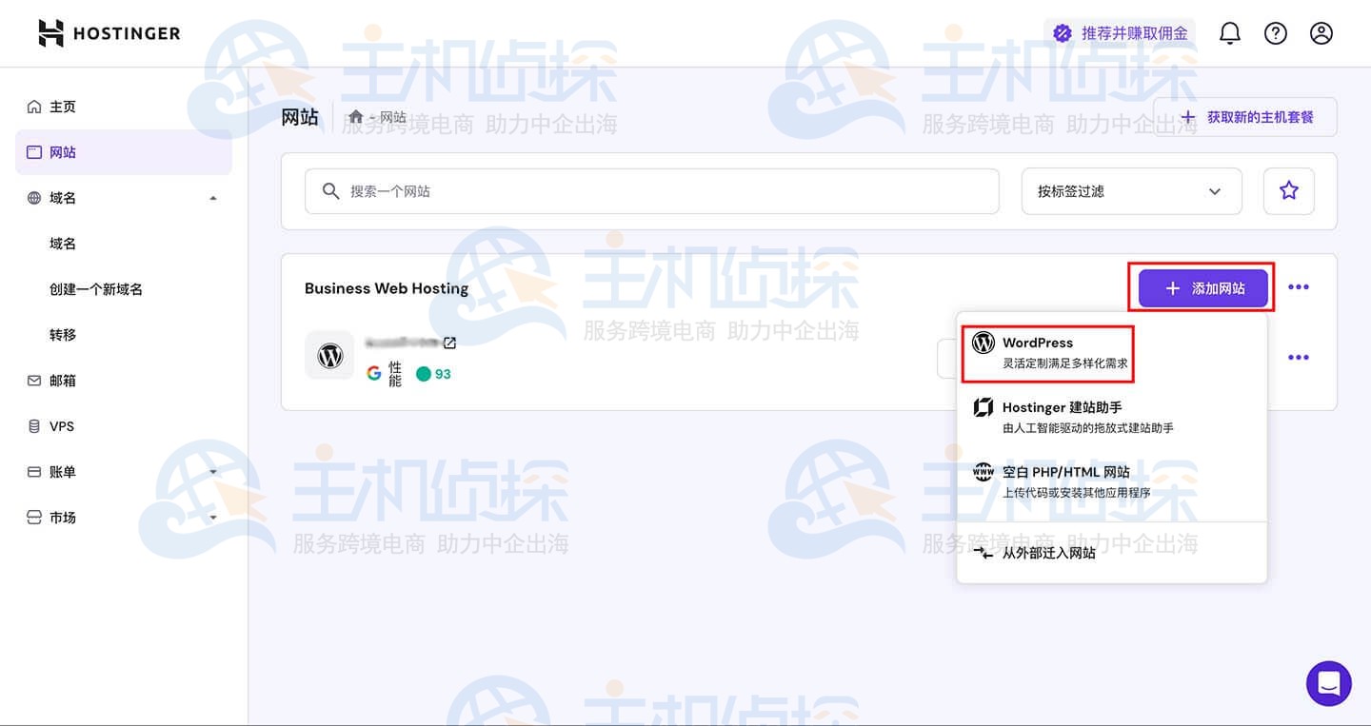Choose Hostinger 建站助手 menu option

tap(1062, 417)
